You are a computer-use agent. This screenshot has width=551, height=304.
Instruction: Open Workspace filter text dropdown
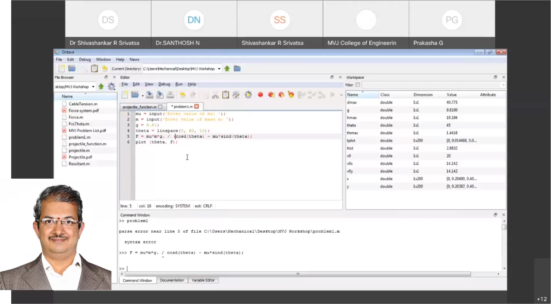pos(503,85)
